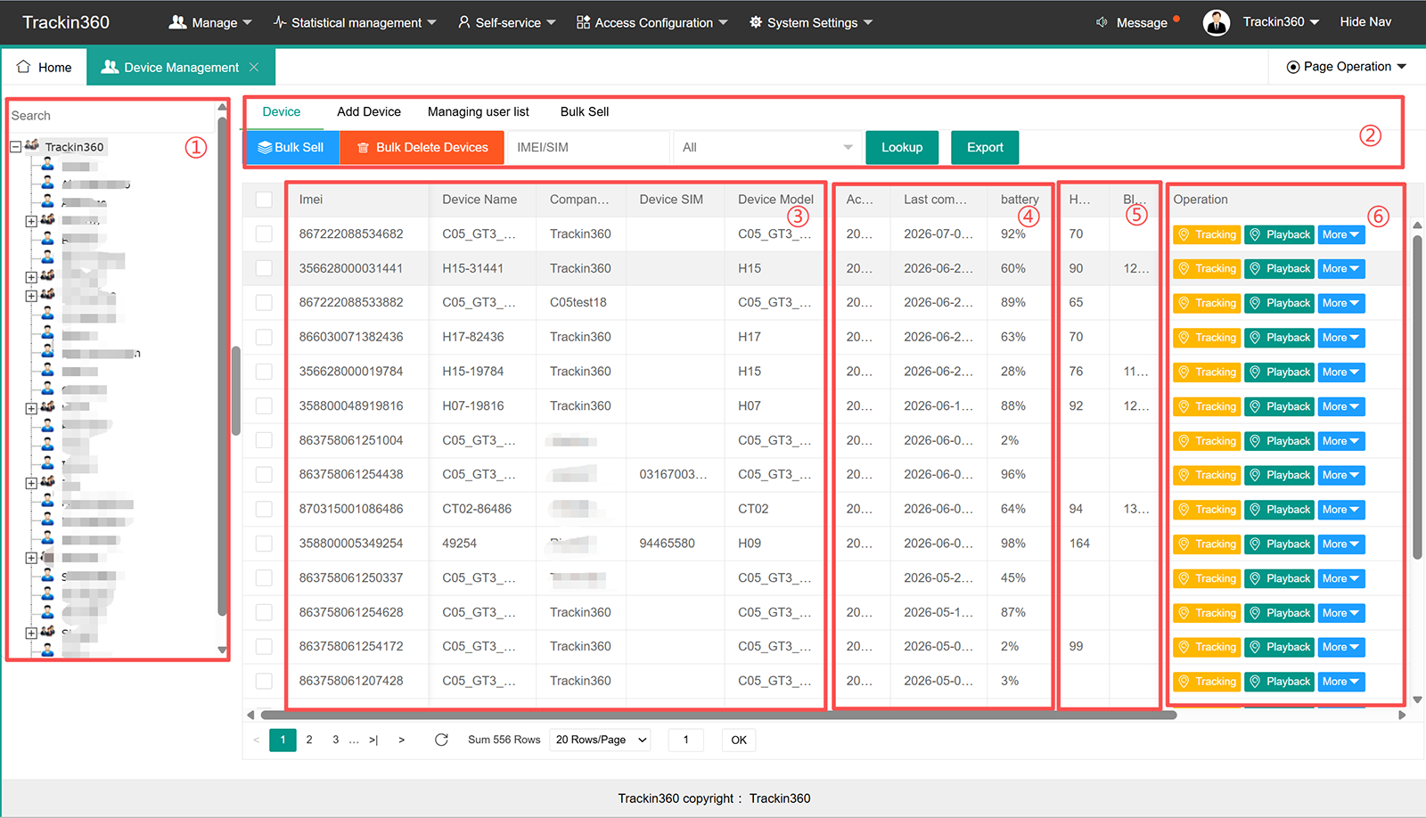
Task: Click the Home tab house icon
Action: pos(23,67)
